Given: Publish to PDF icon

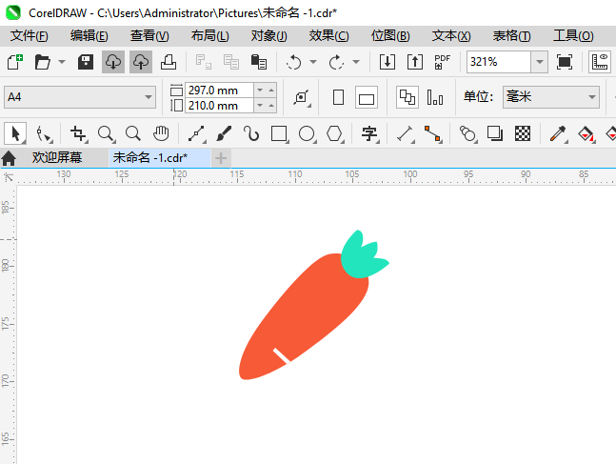Looking at the screenshot, I should (443, 62).
